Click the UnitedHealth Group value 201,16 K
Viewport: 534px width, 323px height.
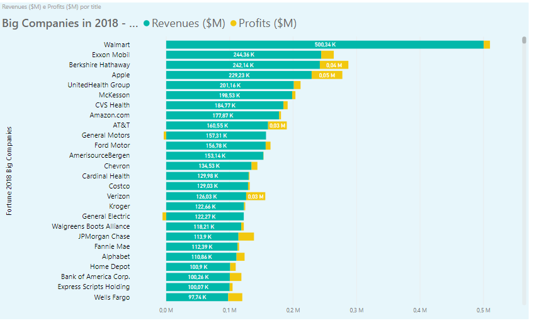pos(230,85)
